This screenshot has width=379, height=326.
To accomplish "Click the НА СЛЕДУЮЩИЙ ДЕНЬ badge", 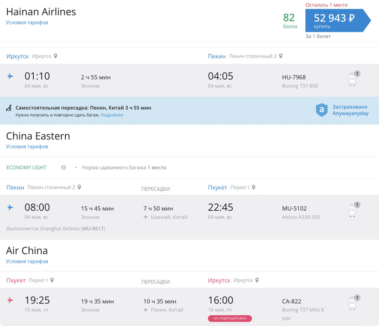I will click(230, 318).
